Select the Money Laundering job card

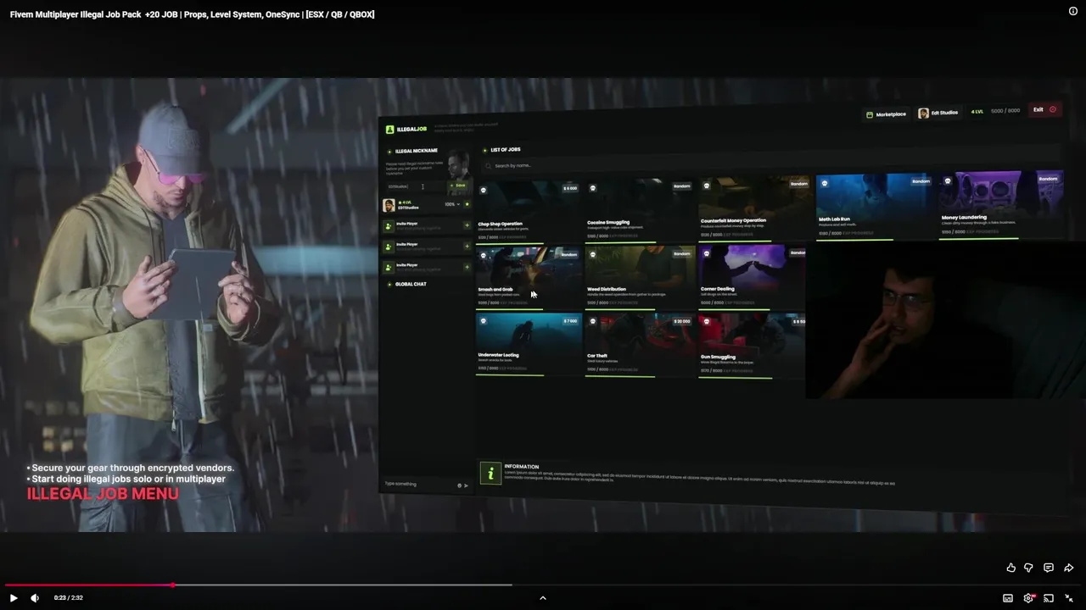pyautogui.click(x=999, y=205)
